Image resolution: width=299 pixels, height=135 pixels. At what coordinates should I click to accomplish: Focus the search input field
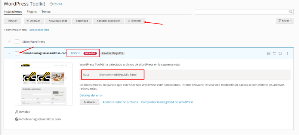coord(244,12)
